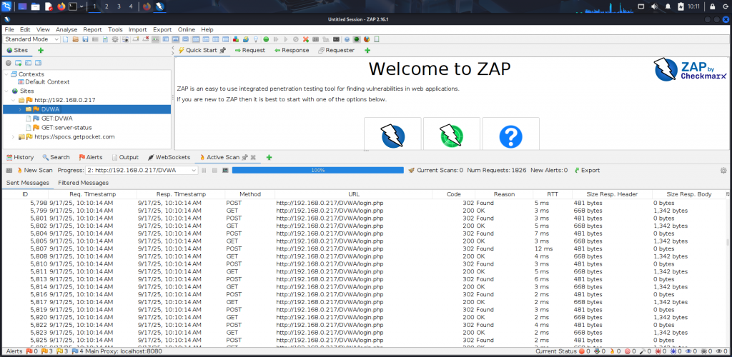This screenshot has width=732, height=357.
Task: Open the History tab
Action: pyautogui.click(x=19, y=158)
